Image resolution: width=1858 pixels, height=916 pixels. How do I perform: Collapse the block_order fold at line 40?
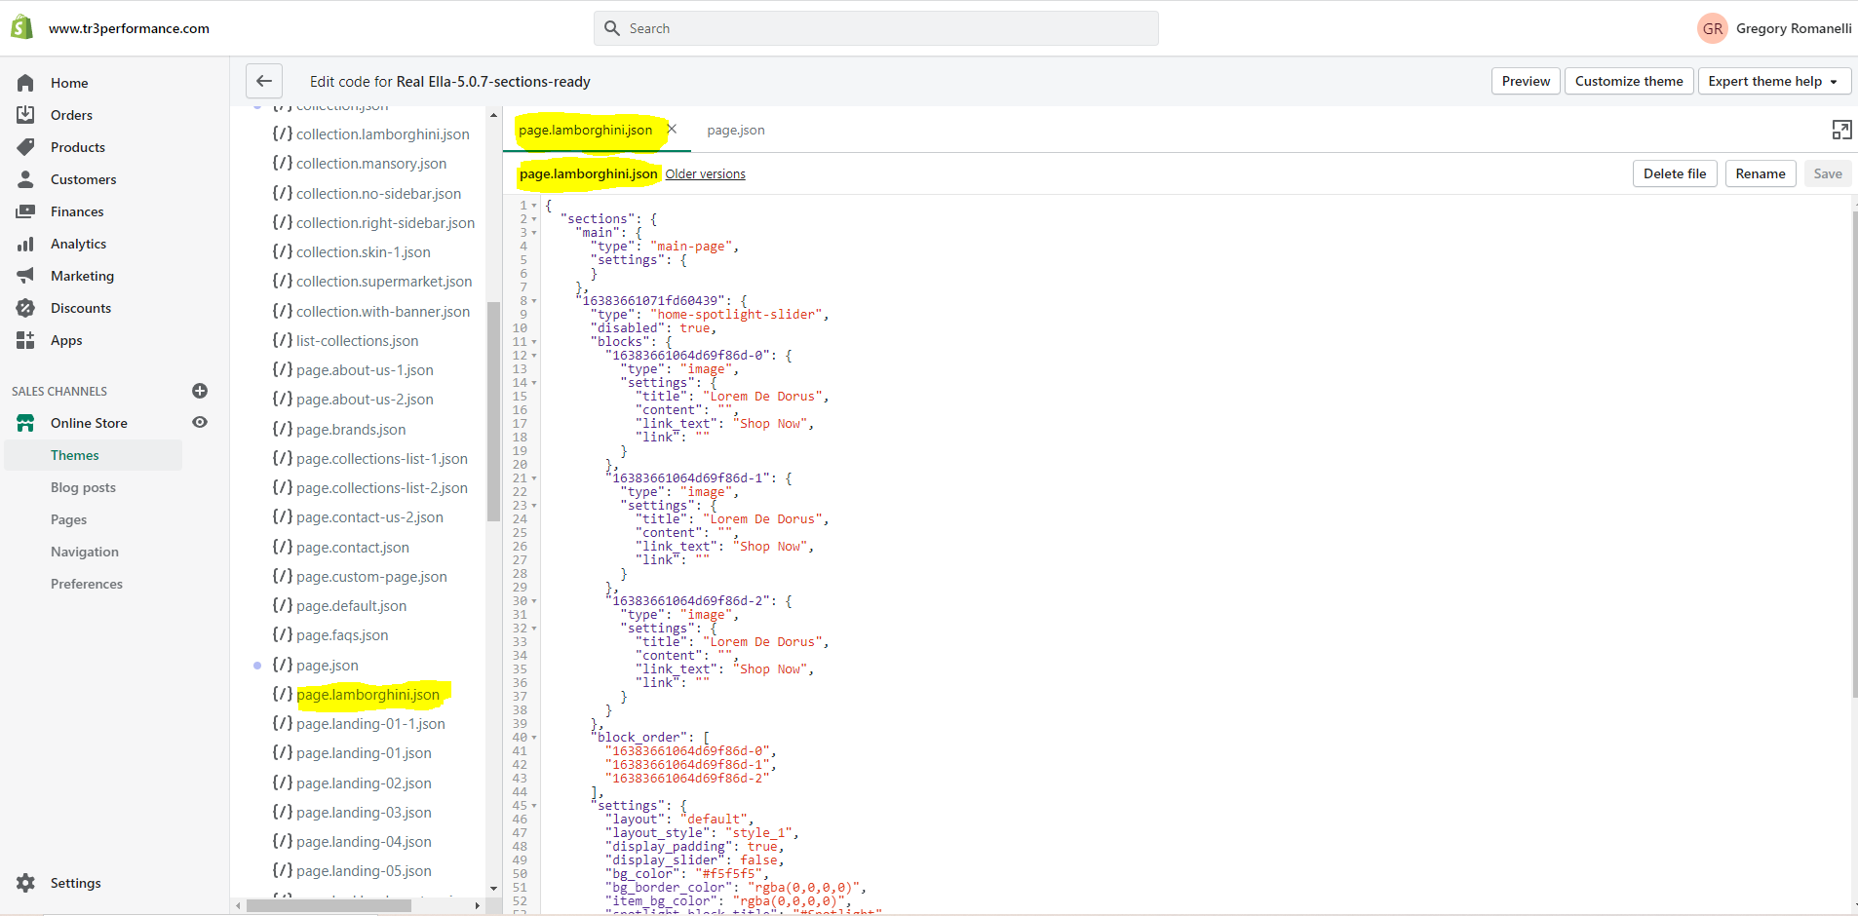pos(534,738)
